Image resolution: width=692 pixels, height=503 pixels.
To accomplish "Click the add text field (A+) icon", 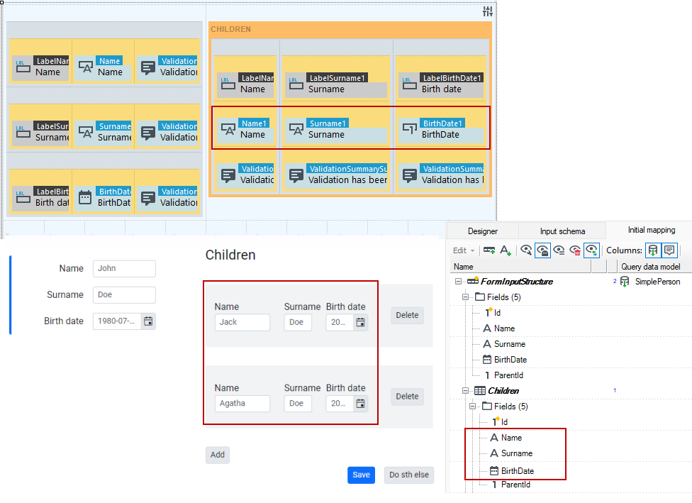I will tap(506, 250).
